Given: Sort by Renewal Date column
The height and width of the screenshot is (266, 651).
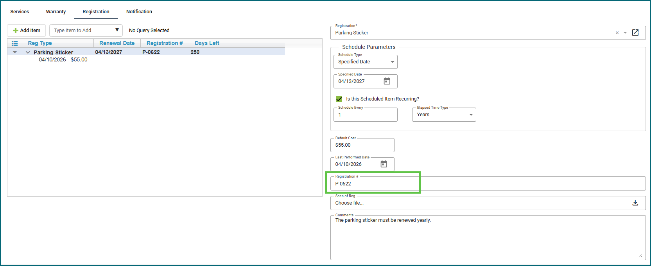Looking at the screenshot, I should pyautogui.click(x=117, y=43).
